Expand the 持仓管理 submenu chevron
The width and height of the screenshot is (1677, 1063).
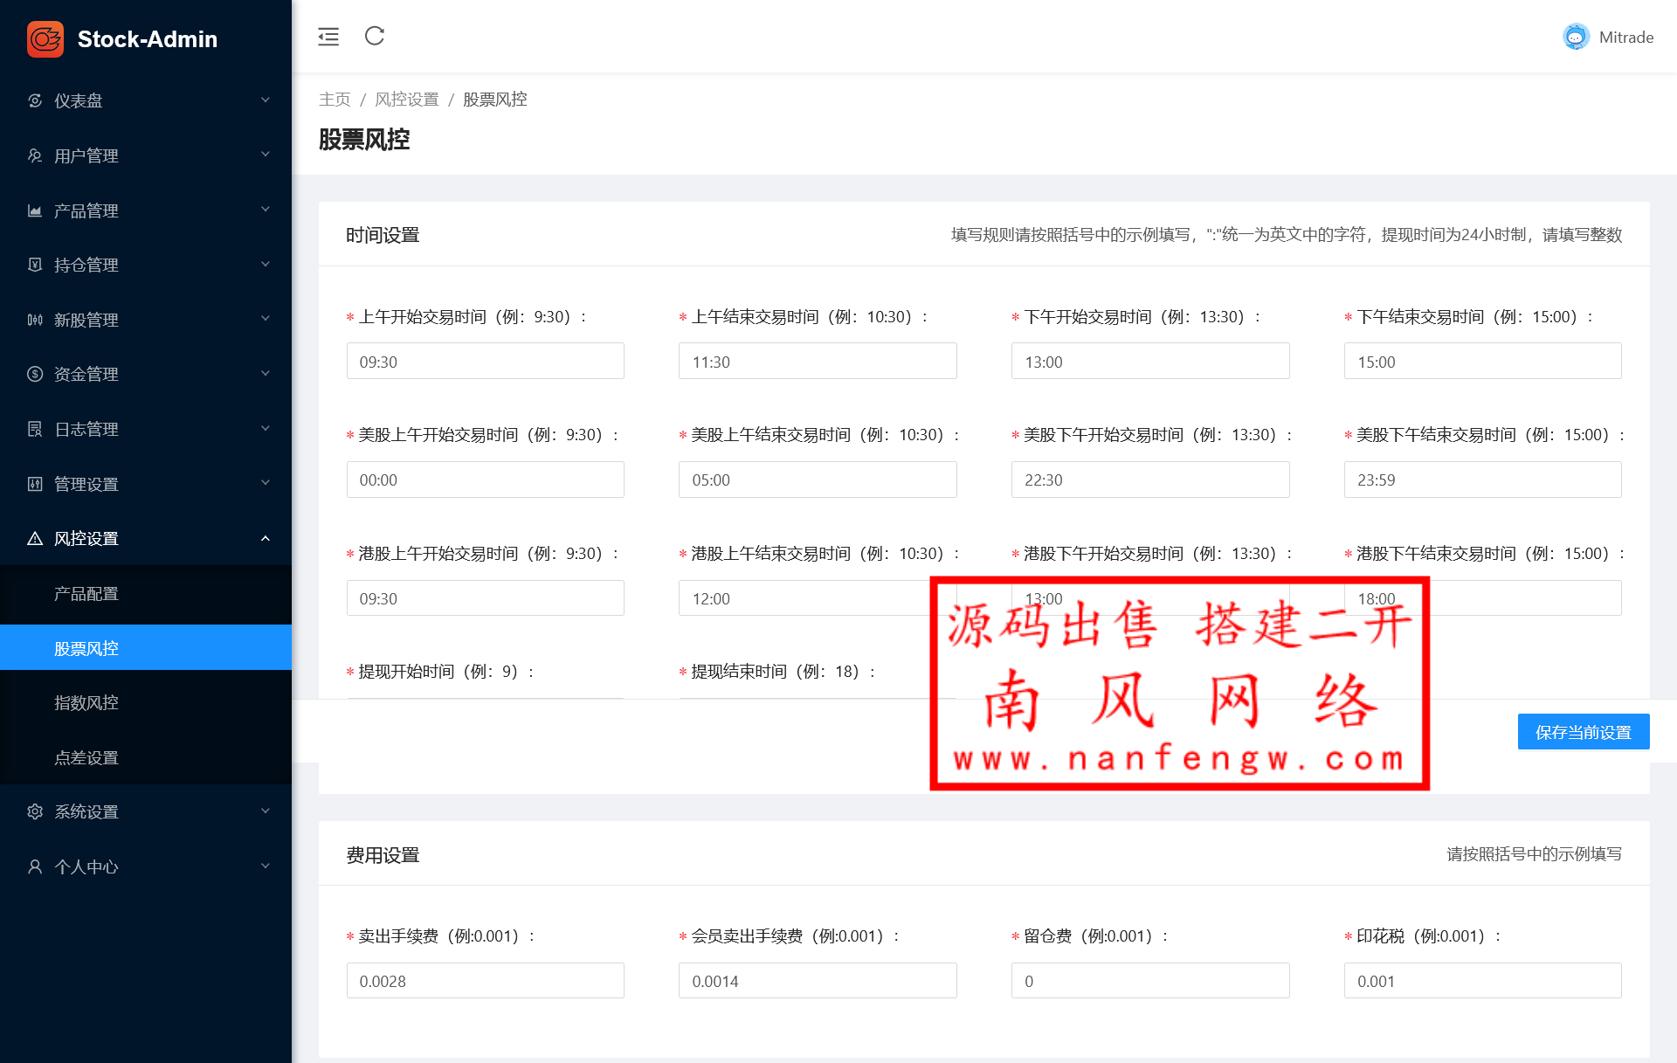pos(266,264)
